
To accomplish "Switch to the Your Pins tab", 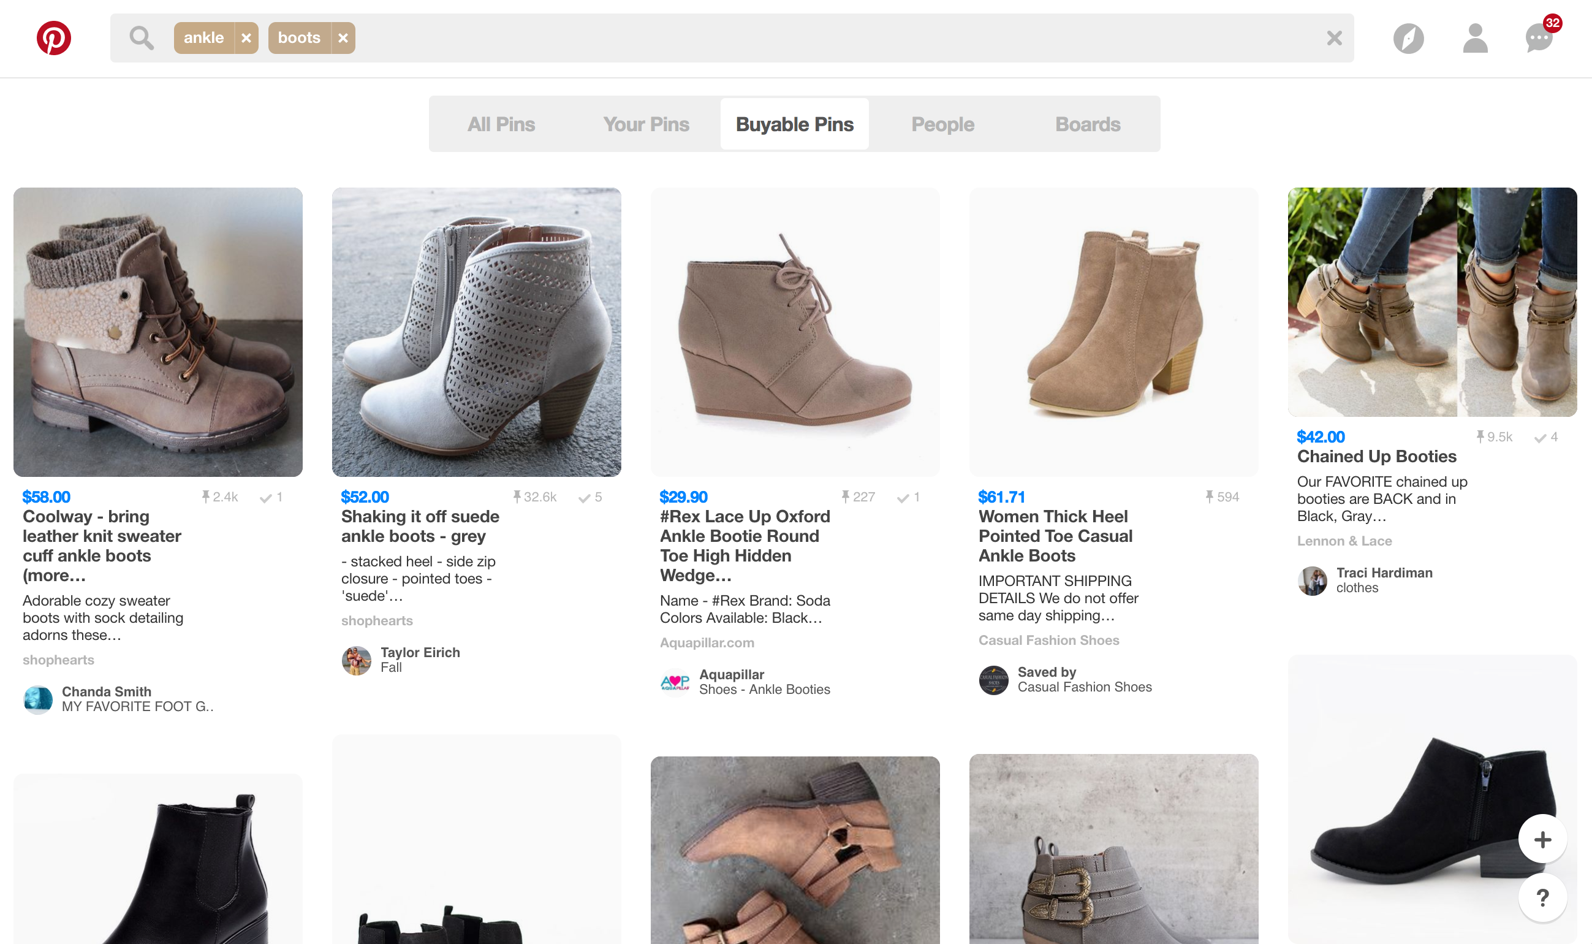I will (646, 124).
